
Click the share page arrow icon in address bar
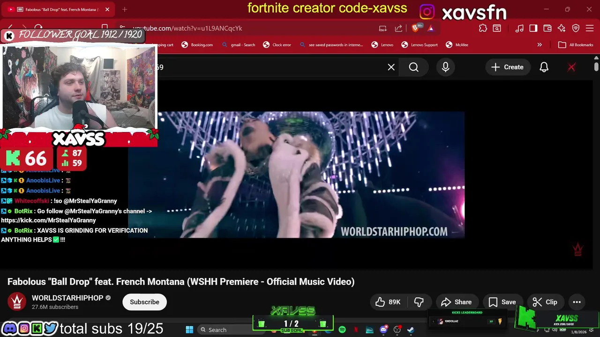[x=398, y=28]
